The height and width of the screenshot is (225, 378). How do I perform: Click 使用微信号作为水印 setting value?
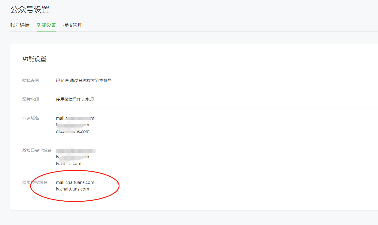coord(75,99)
